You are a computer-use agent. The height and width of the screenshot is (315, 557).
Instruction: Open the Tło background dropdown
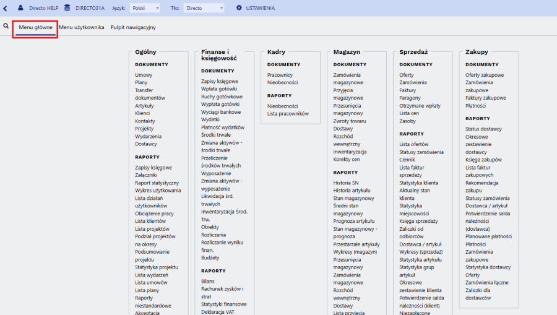tap(204, 8)
